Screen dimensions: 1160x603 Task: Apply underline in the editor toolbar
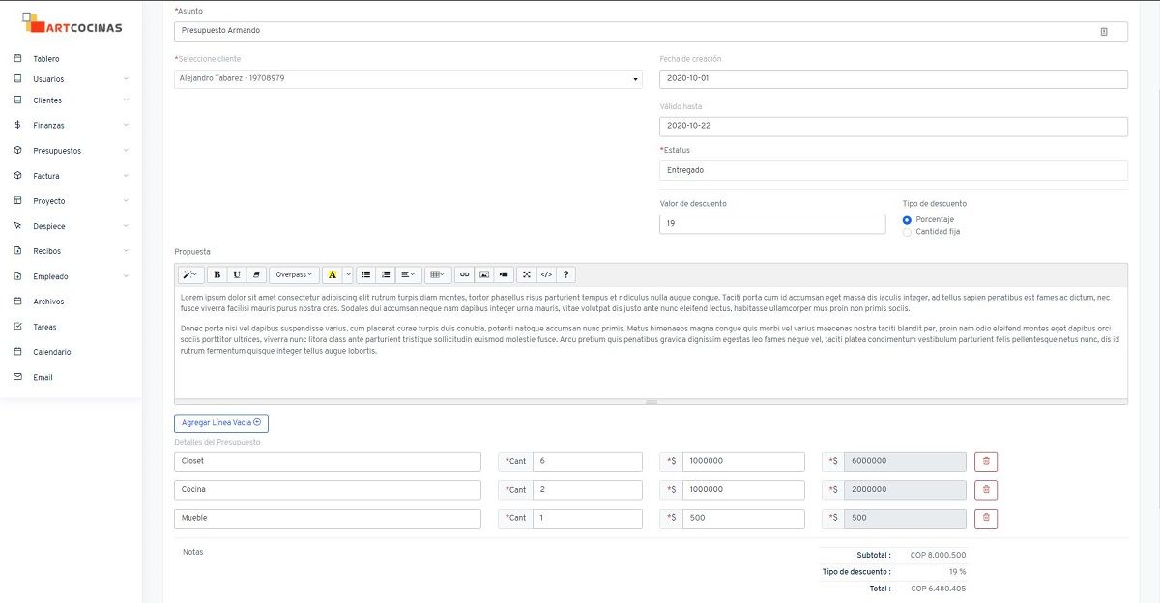[x=237, y=274]
